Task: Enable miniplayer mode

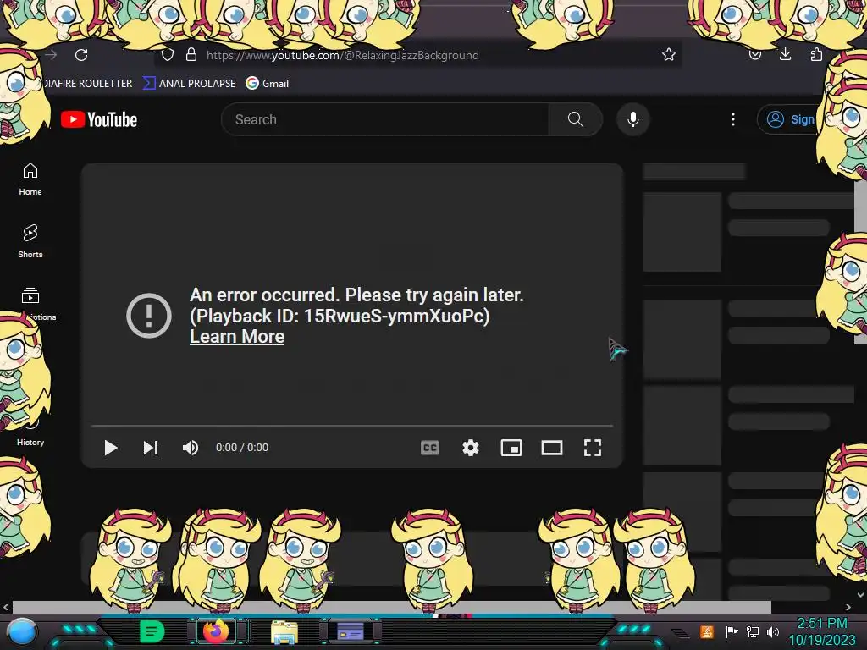Action: 511,448
